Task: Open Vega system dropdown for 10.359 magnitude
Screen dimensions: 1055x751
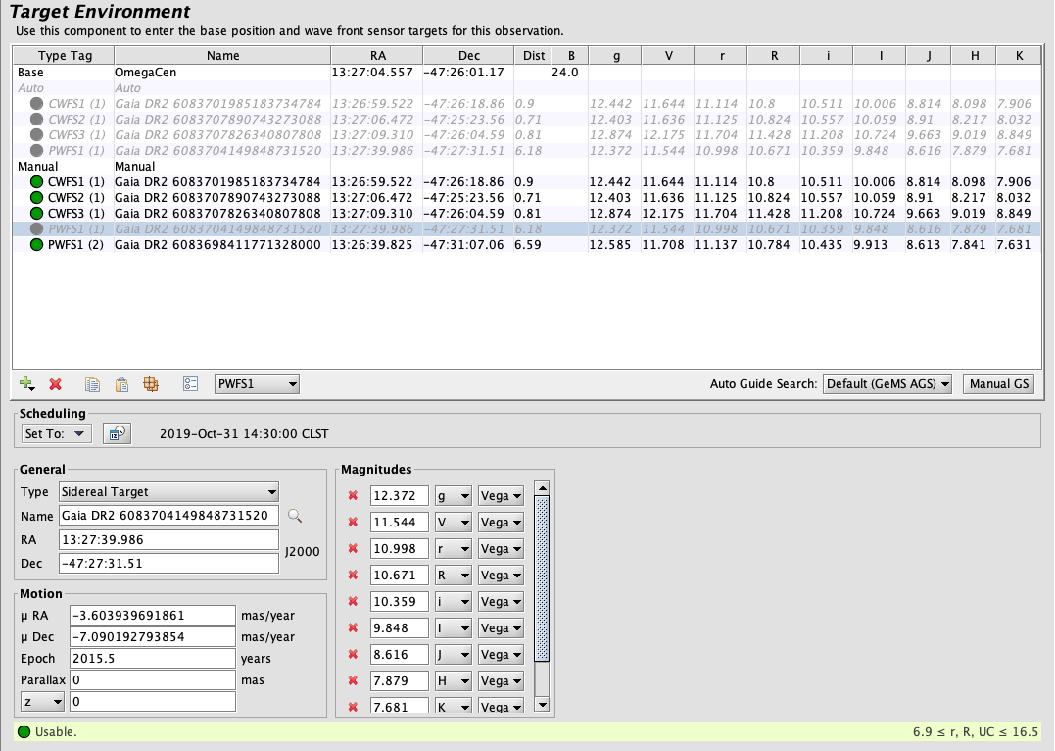Action: click(501, 601)
